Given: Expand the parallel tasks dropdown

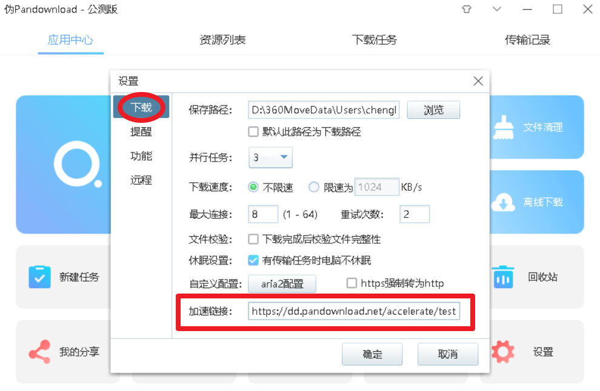Looking at the screenshot, I should (270, 157).
